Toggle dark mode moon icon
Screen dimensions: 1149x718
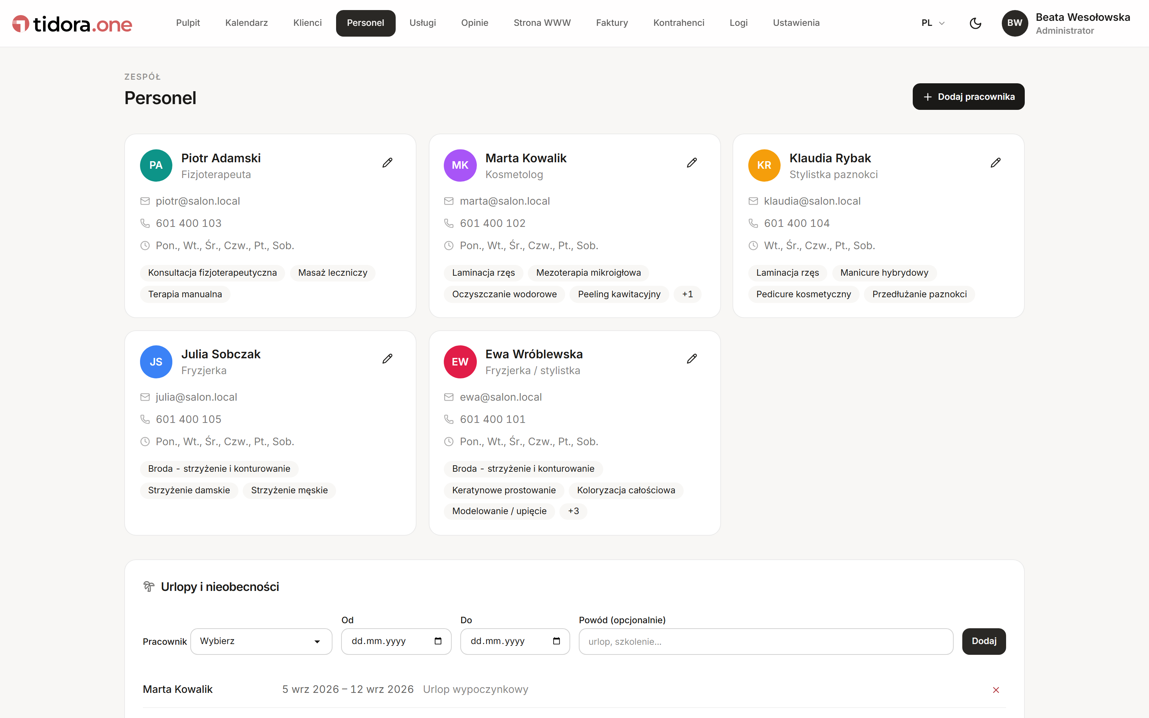coord(975,23)
